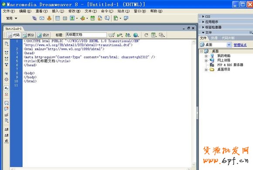The height and width of the screenshot is (170, 253).
Task: Click the code editor's vertical scrollbar down arrow
Action: [x=194, y=165]
